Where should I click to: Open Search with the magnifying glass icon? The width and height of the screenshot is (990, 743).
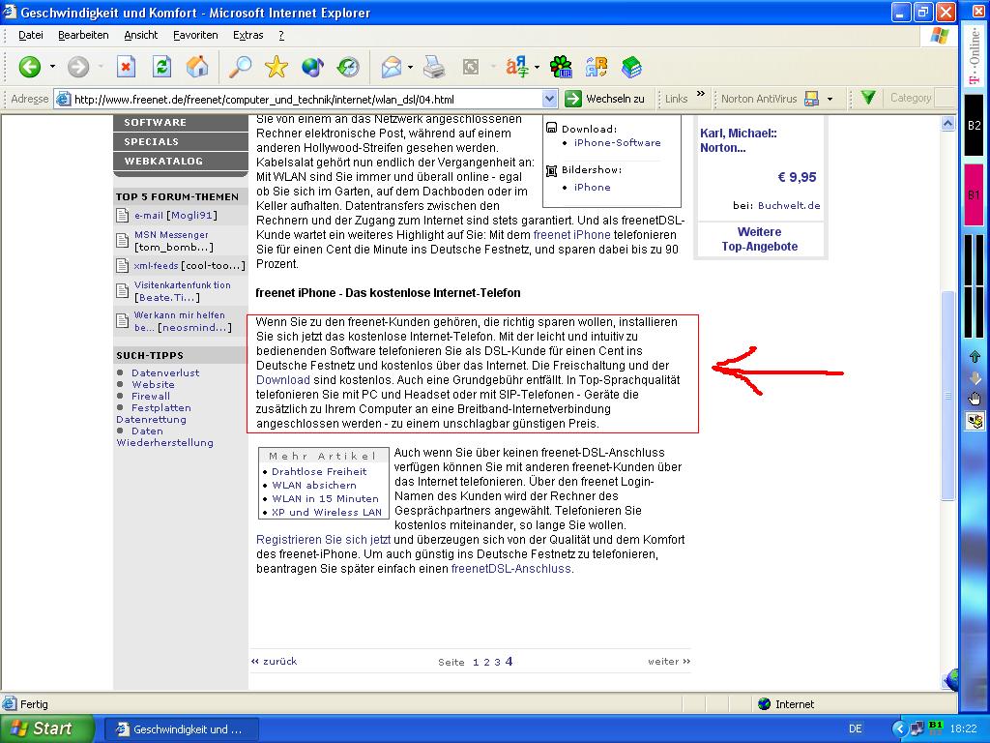click(x=240, y=67)
